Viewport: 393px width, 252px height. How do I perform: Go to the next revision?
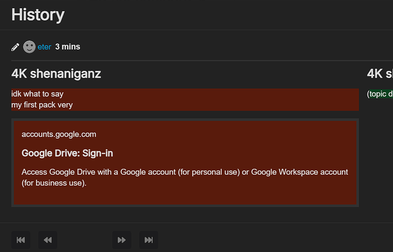(x=121, y=240)
